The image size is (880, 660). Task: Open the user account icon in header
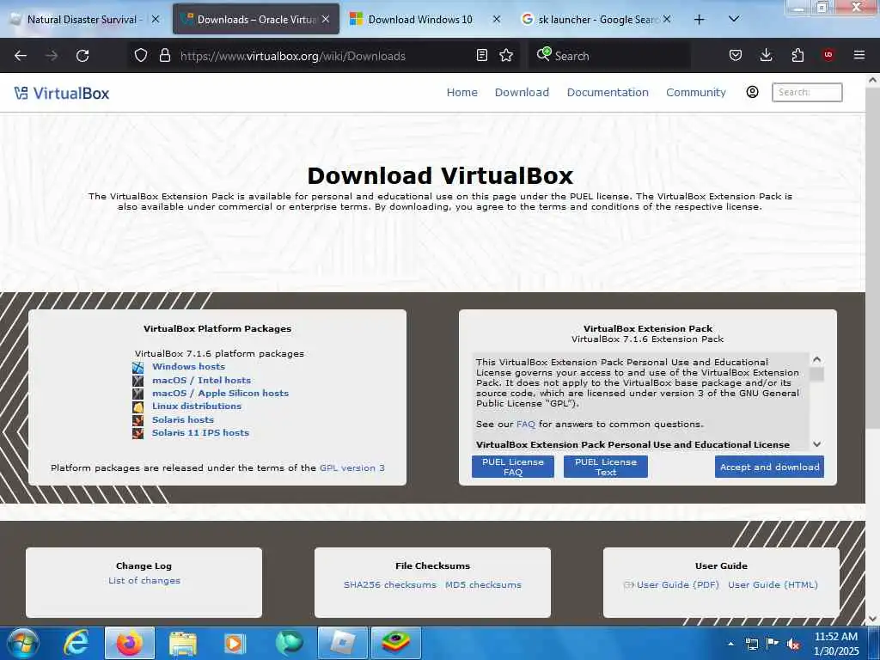[x=752, y=92]
